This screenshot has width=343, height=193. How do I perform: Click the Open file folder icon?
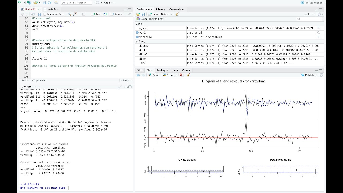pyautogui.click(x=36, y=3)
